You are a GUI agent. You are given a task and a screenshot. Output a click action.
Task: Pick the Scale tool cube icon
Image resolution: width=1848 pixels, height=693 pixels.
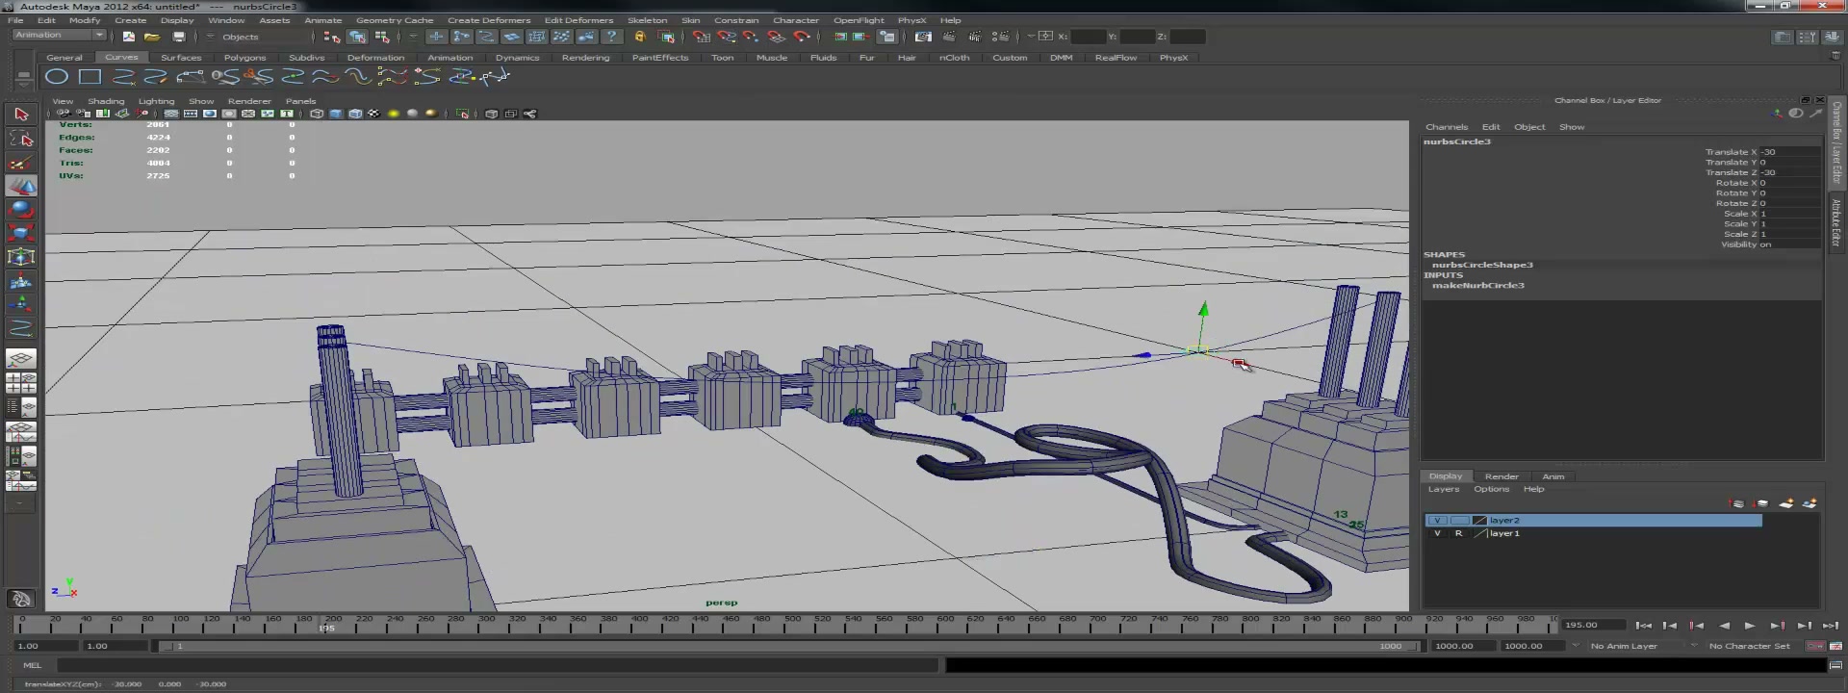[x=21, y=233]
